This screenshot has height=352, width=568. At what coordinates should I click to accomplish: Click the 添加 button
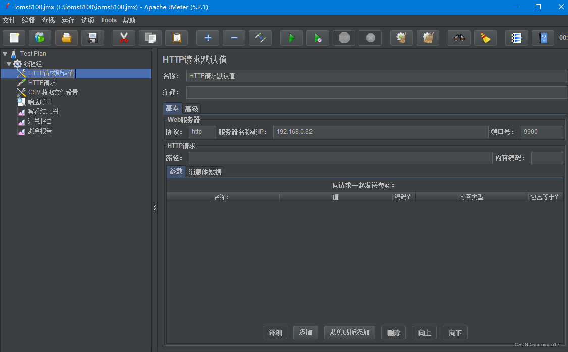coord(306,332)
